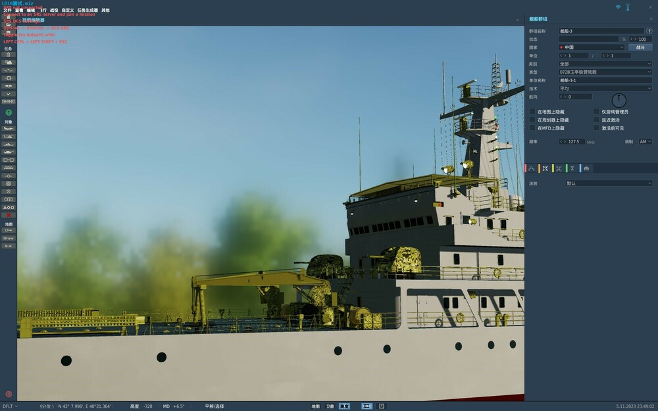Screen dimensions: 658x411
Task: Open the AM modulation dropdown
Action: point(645,142)
